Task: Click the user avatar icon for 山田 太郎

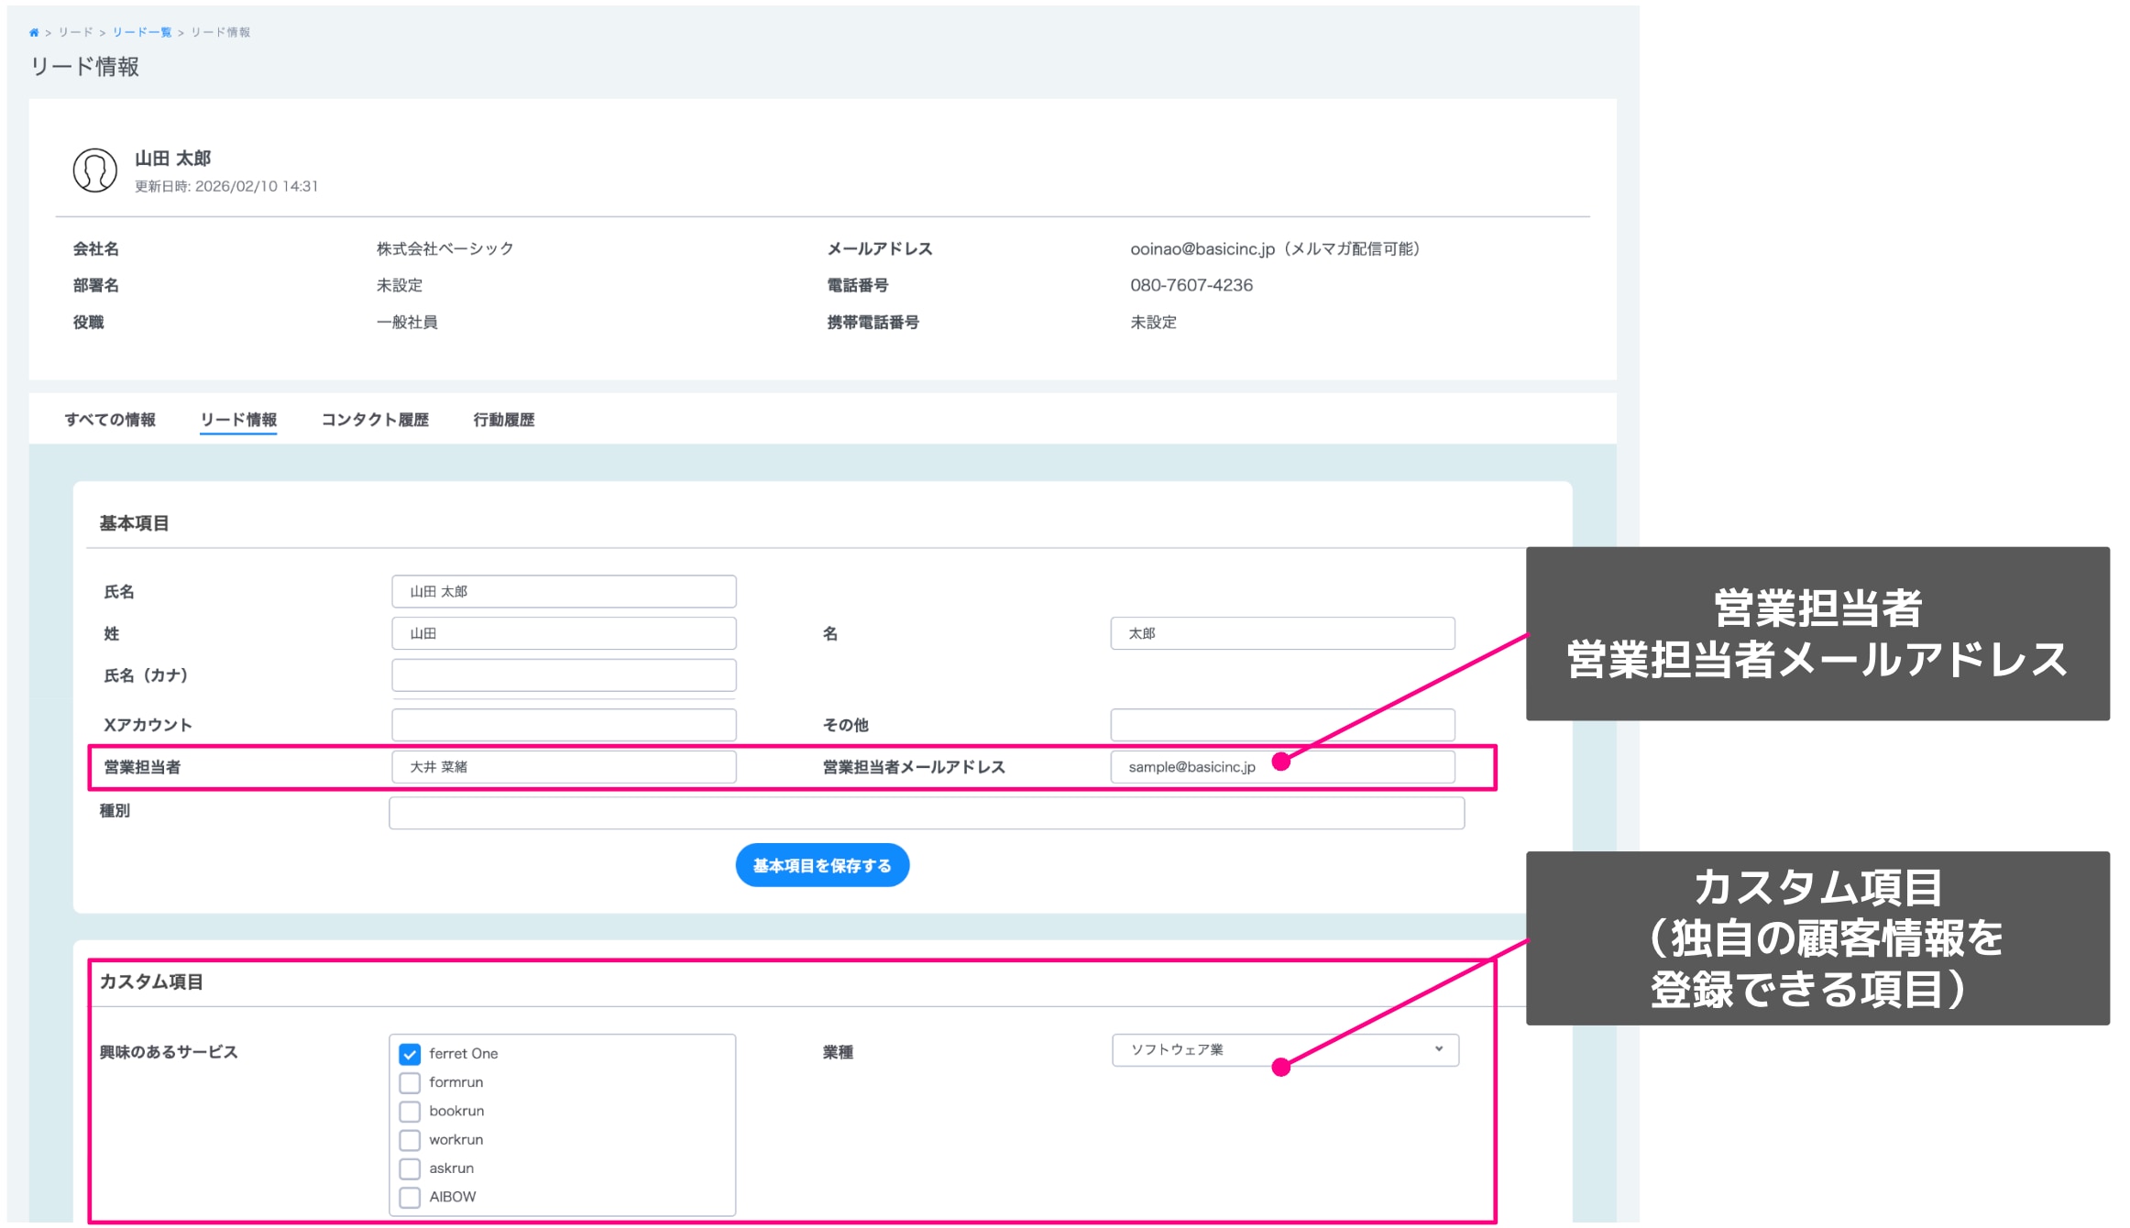Action: coord(94,170)
